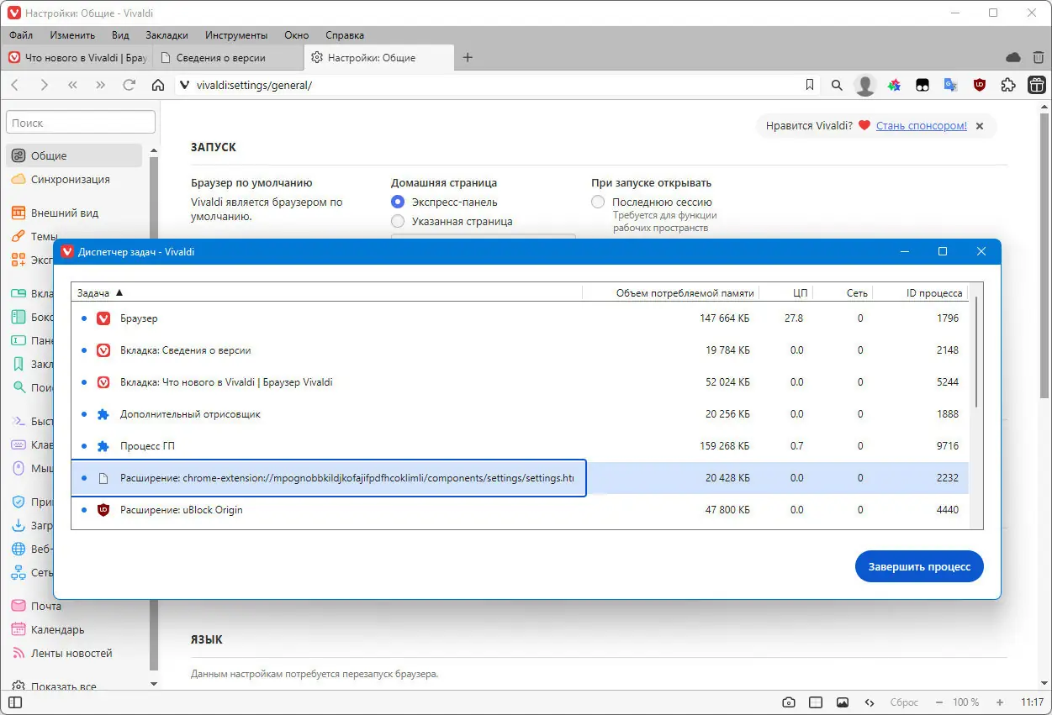
Task: Open the gift box icon in toolbar
Action: click(x=1037, y=85)
